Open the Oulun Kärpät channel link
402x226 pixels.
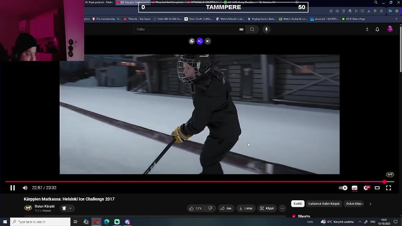(x=45, y=206)
